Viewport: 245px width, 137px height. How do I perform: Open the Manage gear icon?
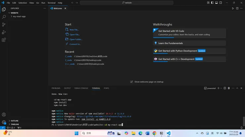click(4, 122)
